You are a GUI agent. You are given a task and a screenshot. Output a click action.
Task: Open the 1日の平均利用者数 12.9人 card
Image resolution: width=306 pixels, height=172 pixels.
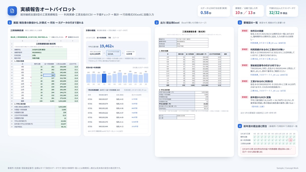pyautogui.click(x=114, y=53)
